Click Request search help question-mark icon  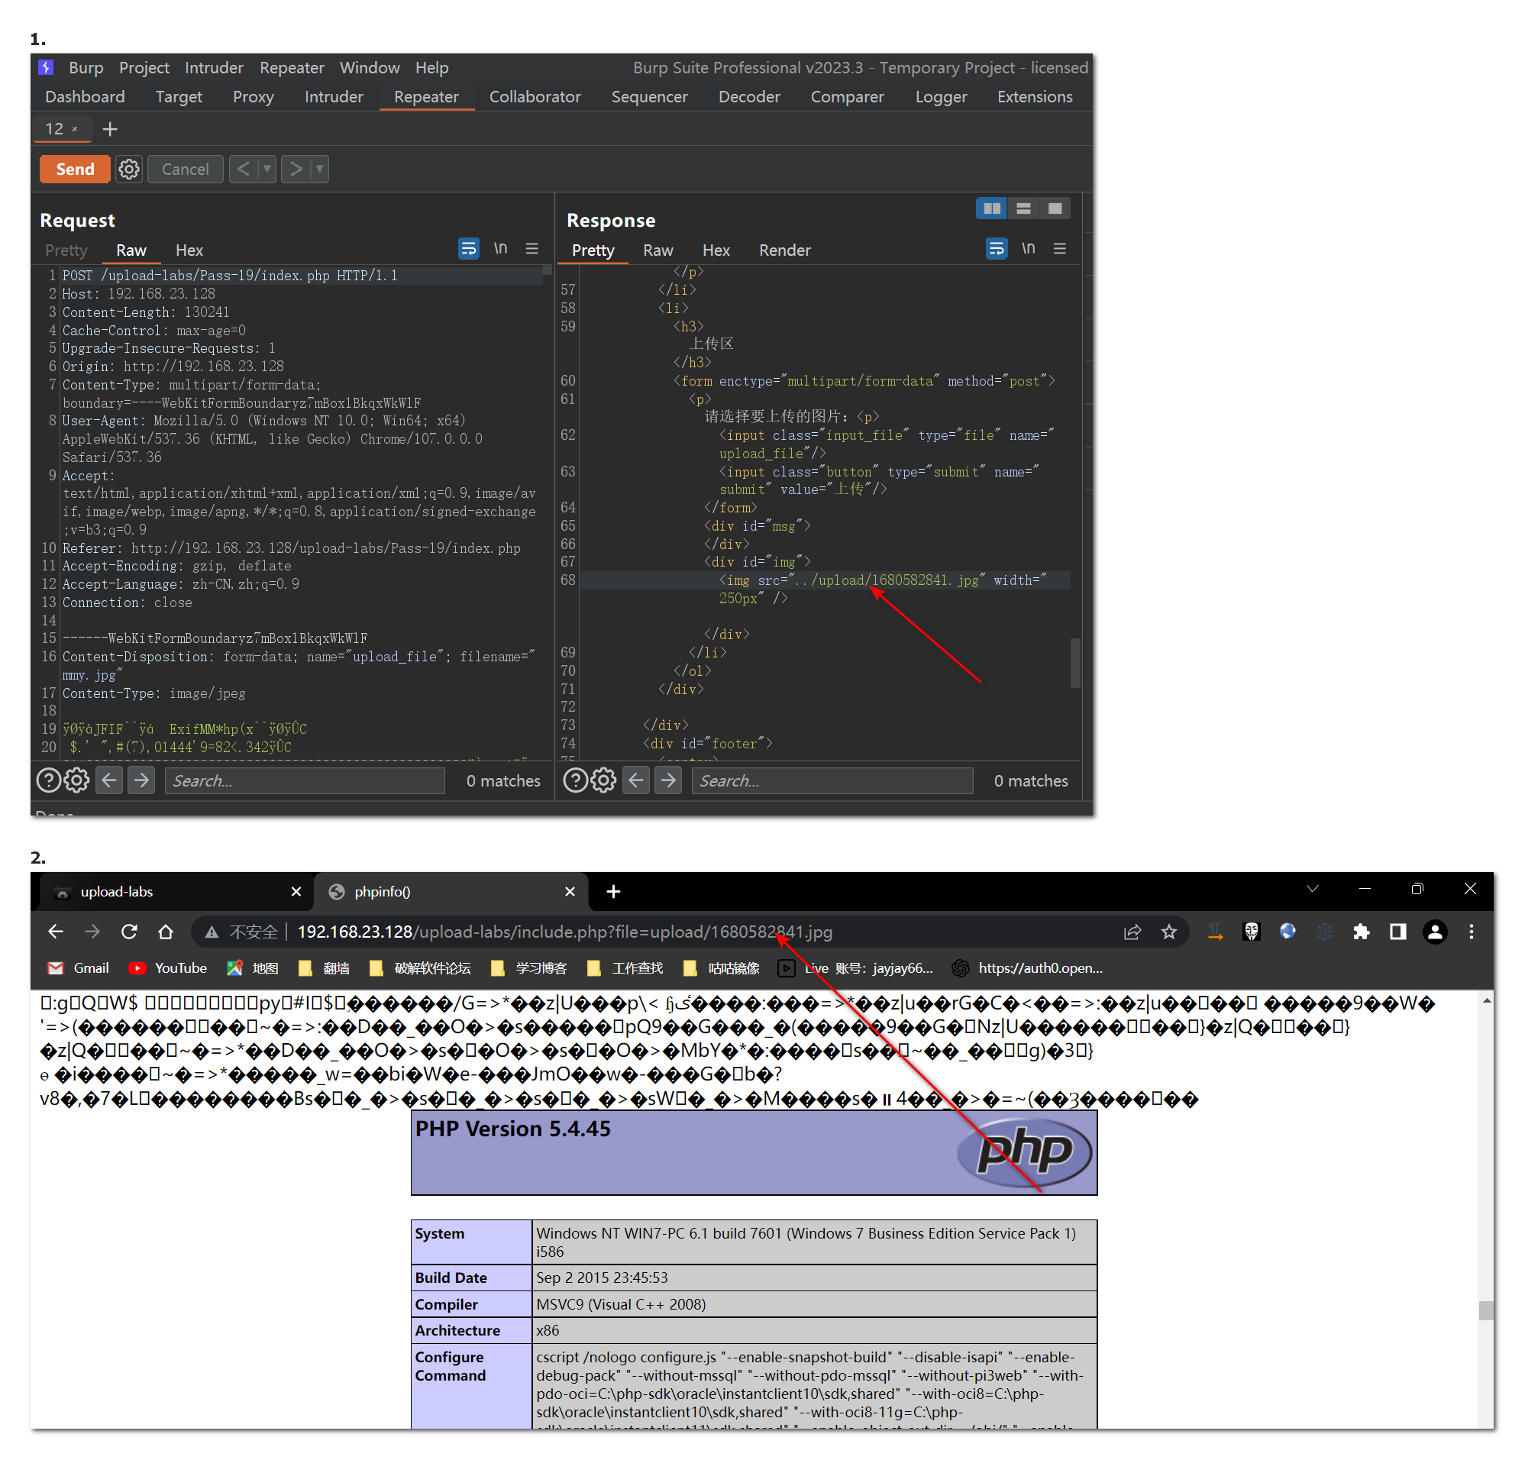pos(48,780)
